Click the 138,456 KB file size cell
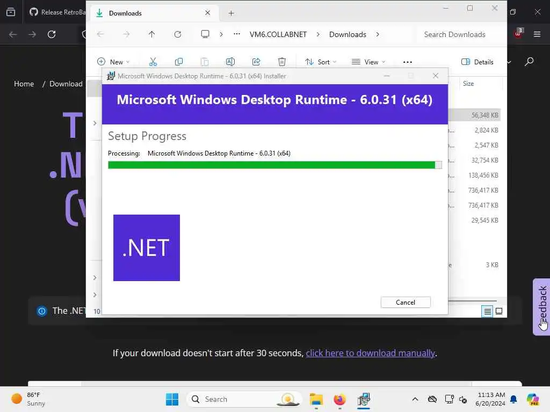This screenshot has width=550, height=412. [x=483, y=175]
